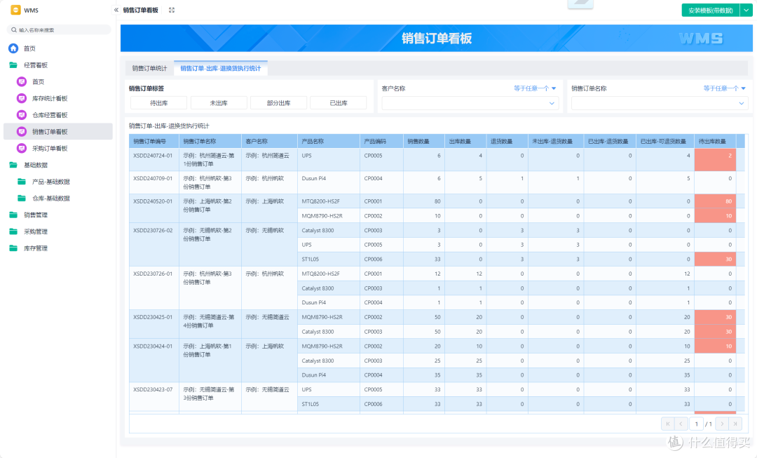Open 产品-基础数据 in sidebar

coord(50,182)
